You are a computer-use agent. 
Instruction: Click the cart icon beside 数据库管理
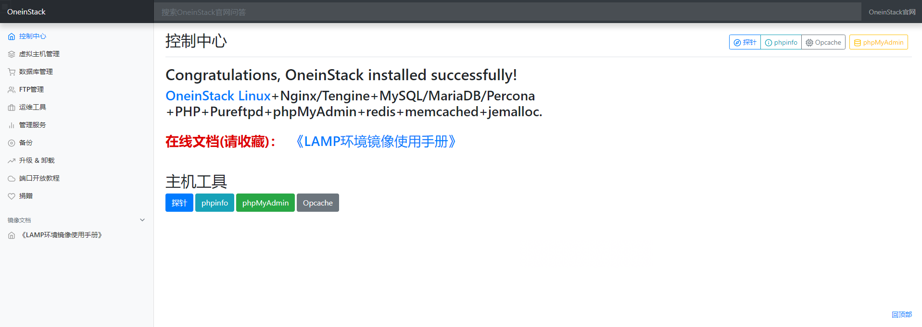[x=12, y=72]
